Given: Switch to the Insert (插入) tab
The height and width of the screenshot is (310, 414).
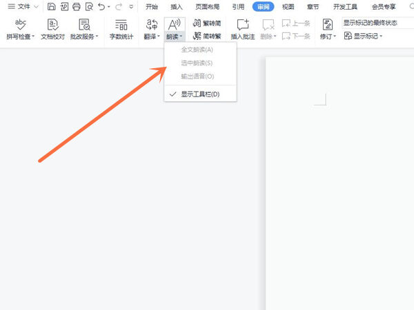Looking at the screenshot, I should [177, 6].
